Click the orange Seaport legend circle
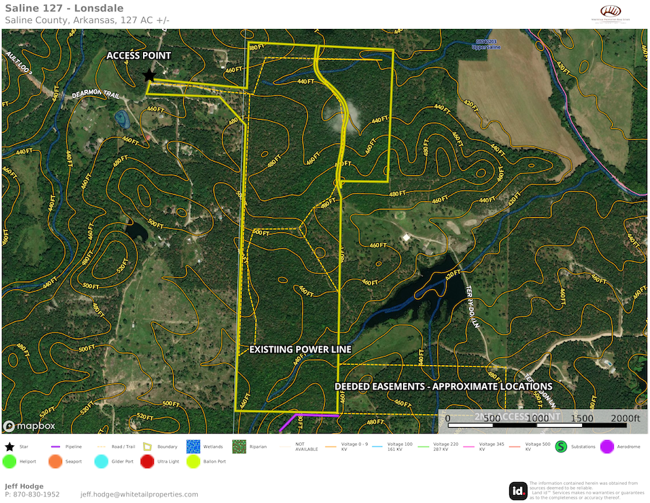650x503 pixels. (55, 461)
